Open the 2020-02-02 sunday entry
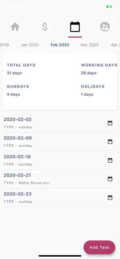 click(x=60, y=123)
